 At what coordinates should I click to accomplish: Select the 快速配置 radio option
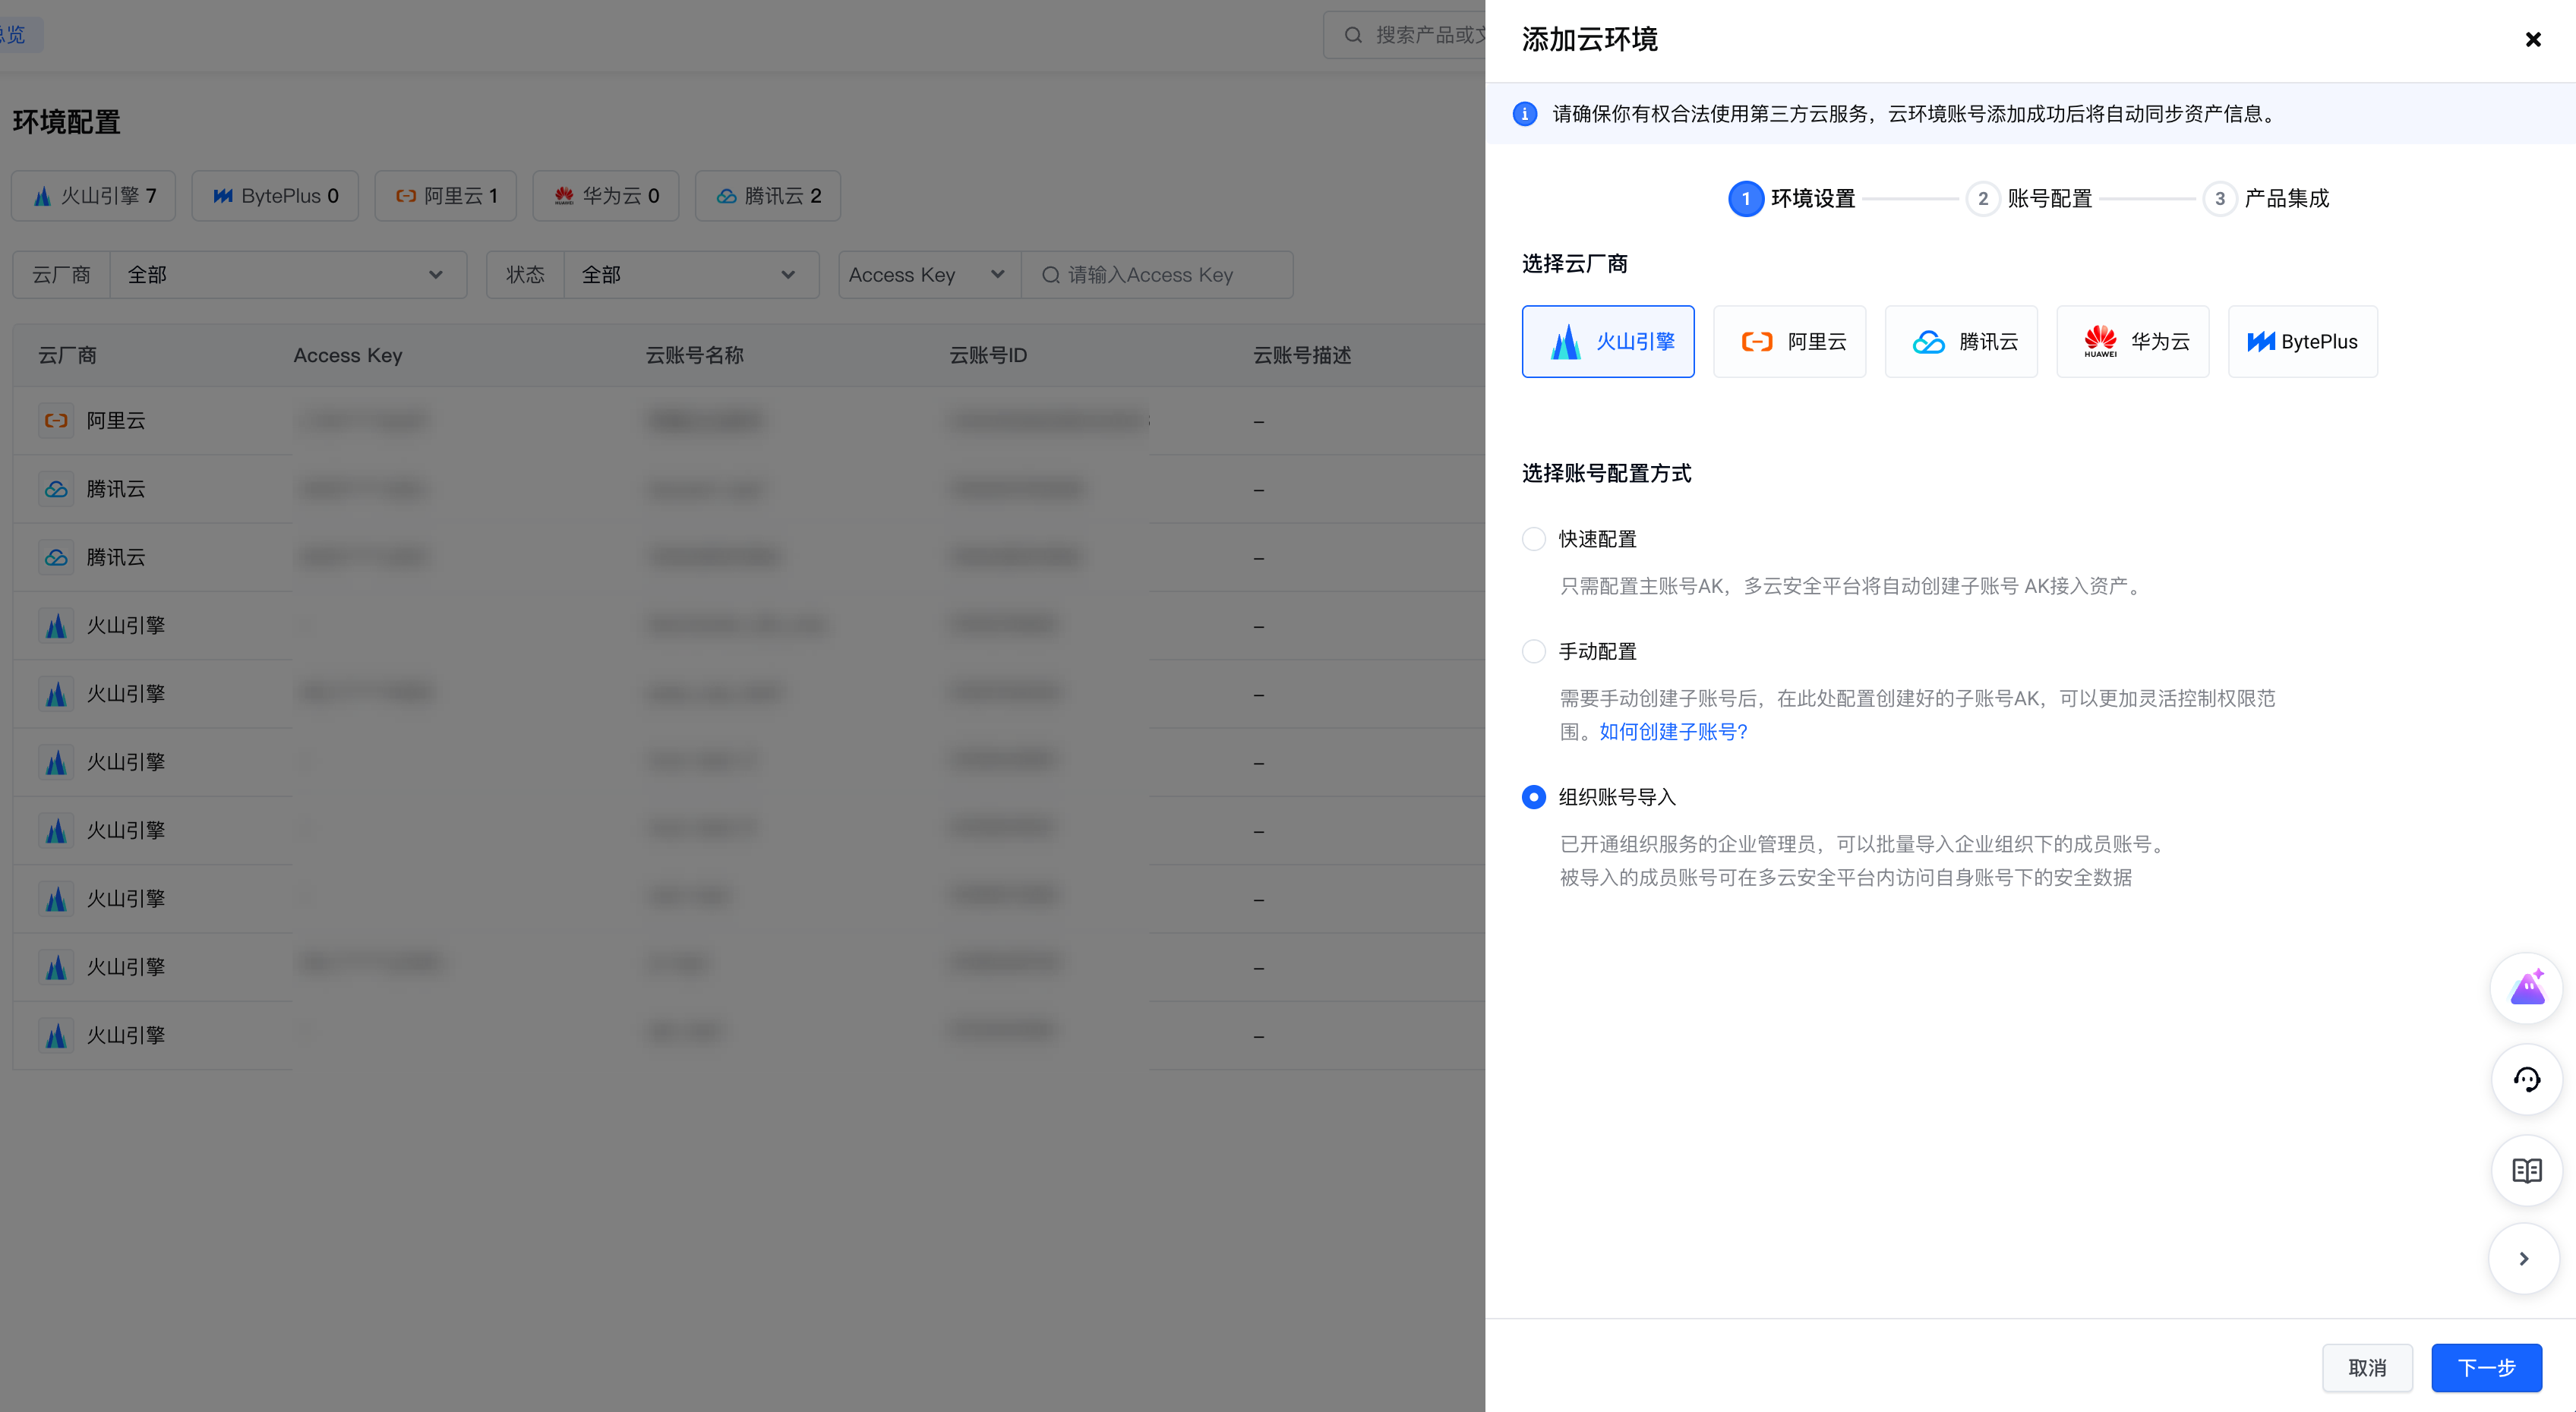pyautogui.click(x=1533, y=540)
